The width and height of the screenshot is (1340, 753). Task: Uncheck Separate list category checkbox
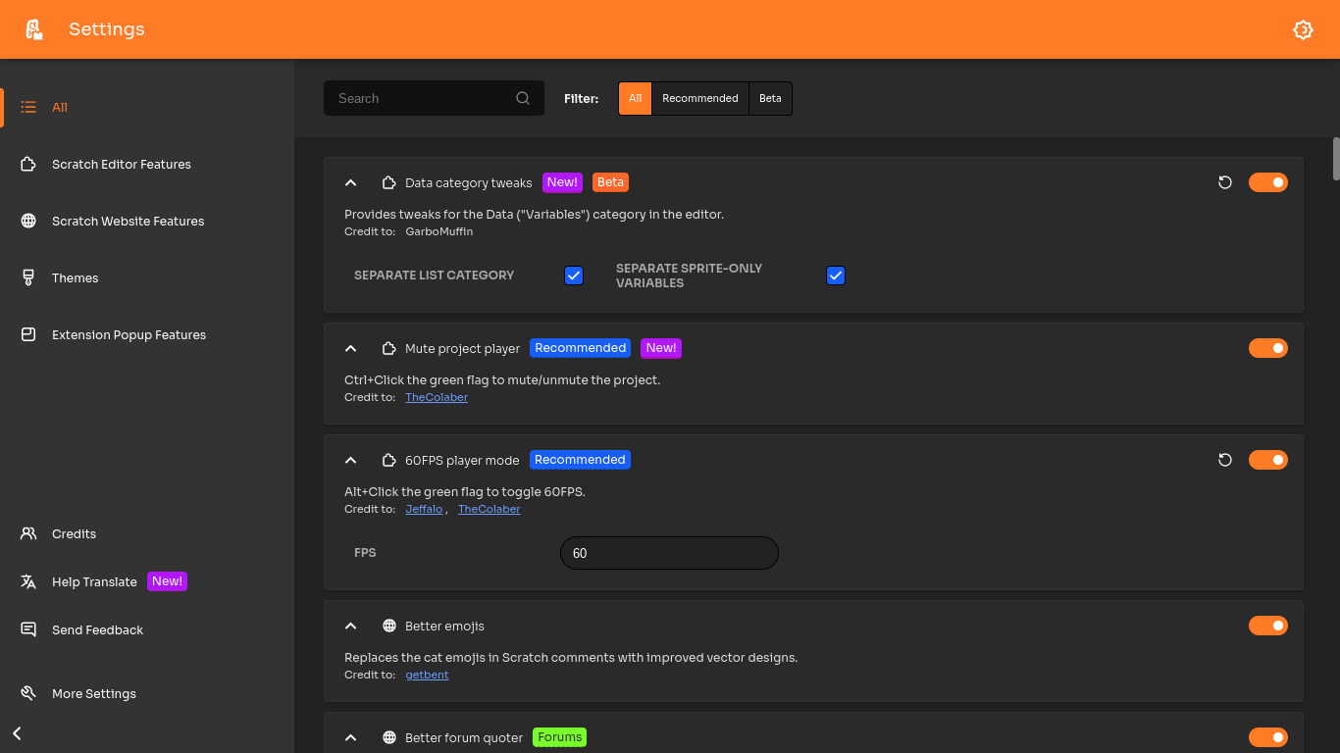click(574, 276)
